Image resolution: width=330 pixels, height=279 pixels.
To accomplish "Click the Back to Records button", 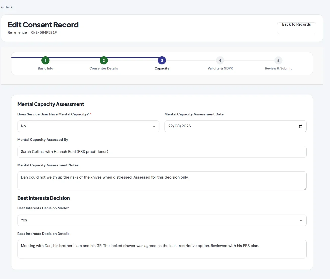I will (x=296, y=28).
